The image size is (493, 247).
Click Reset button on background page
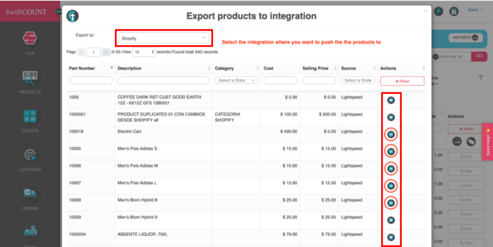click(x=466, y=129)
